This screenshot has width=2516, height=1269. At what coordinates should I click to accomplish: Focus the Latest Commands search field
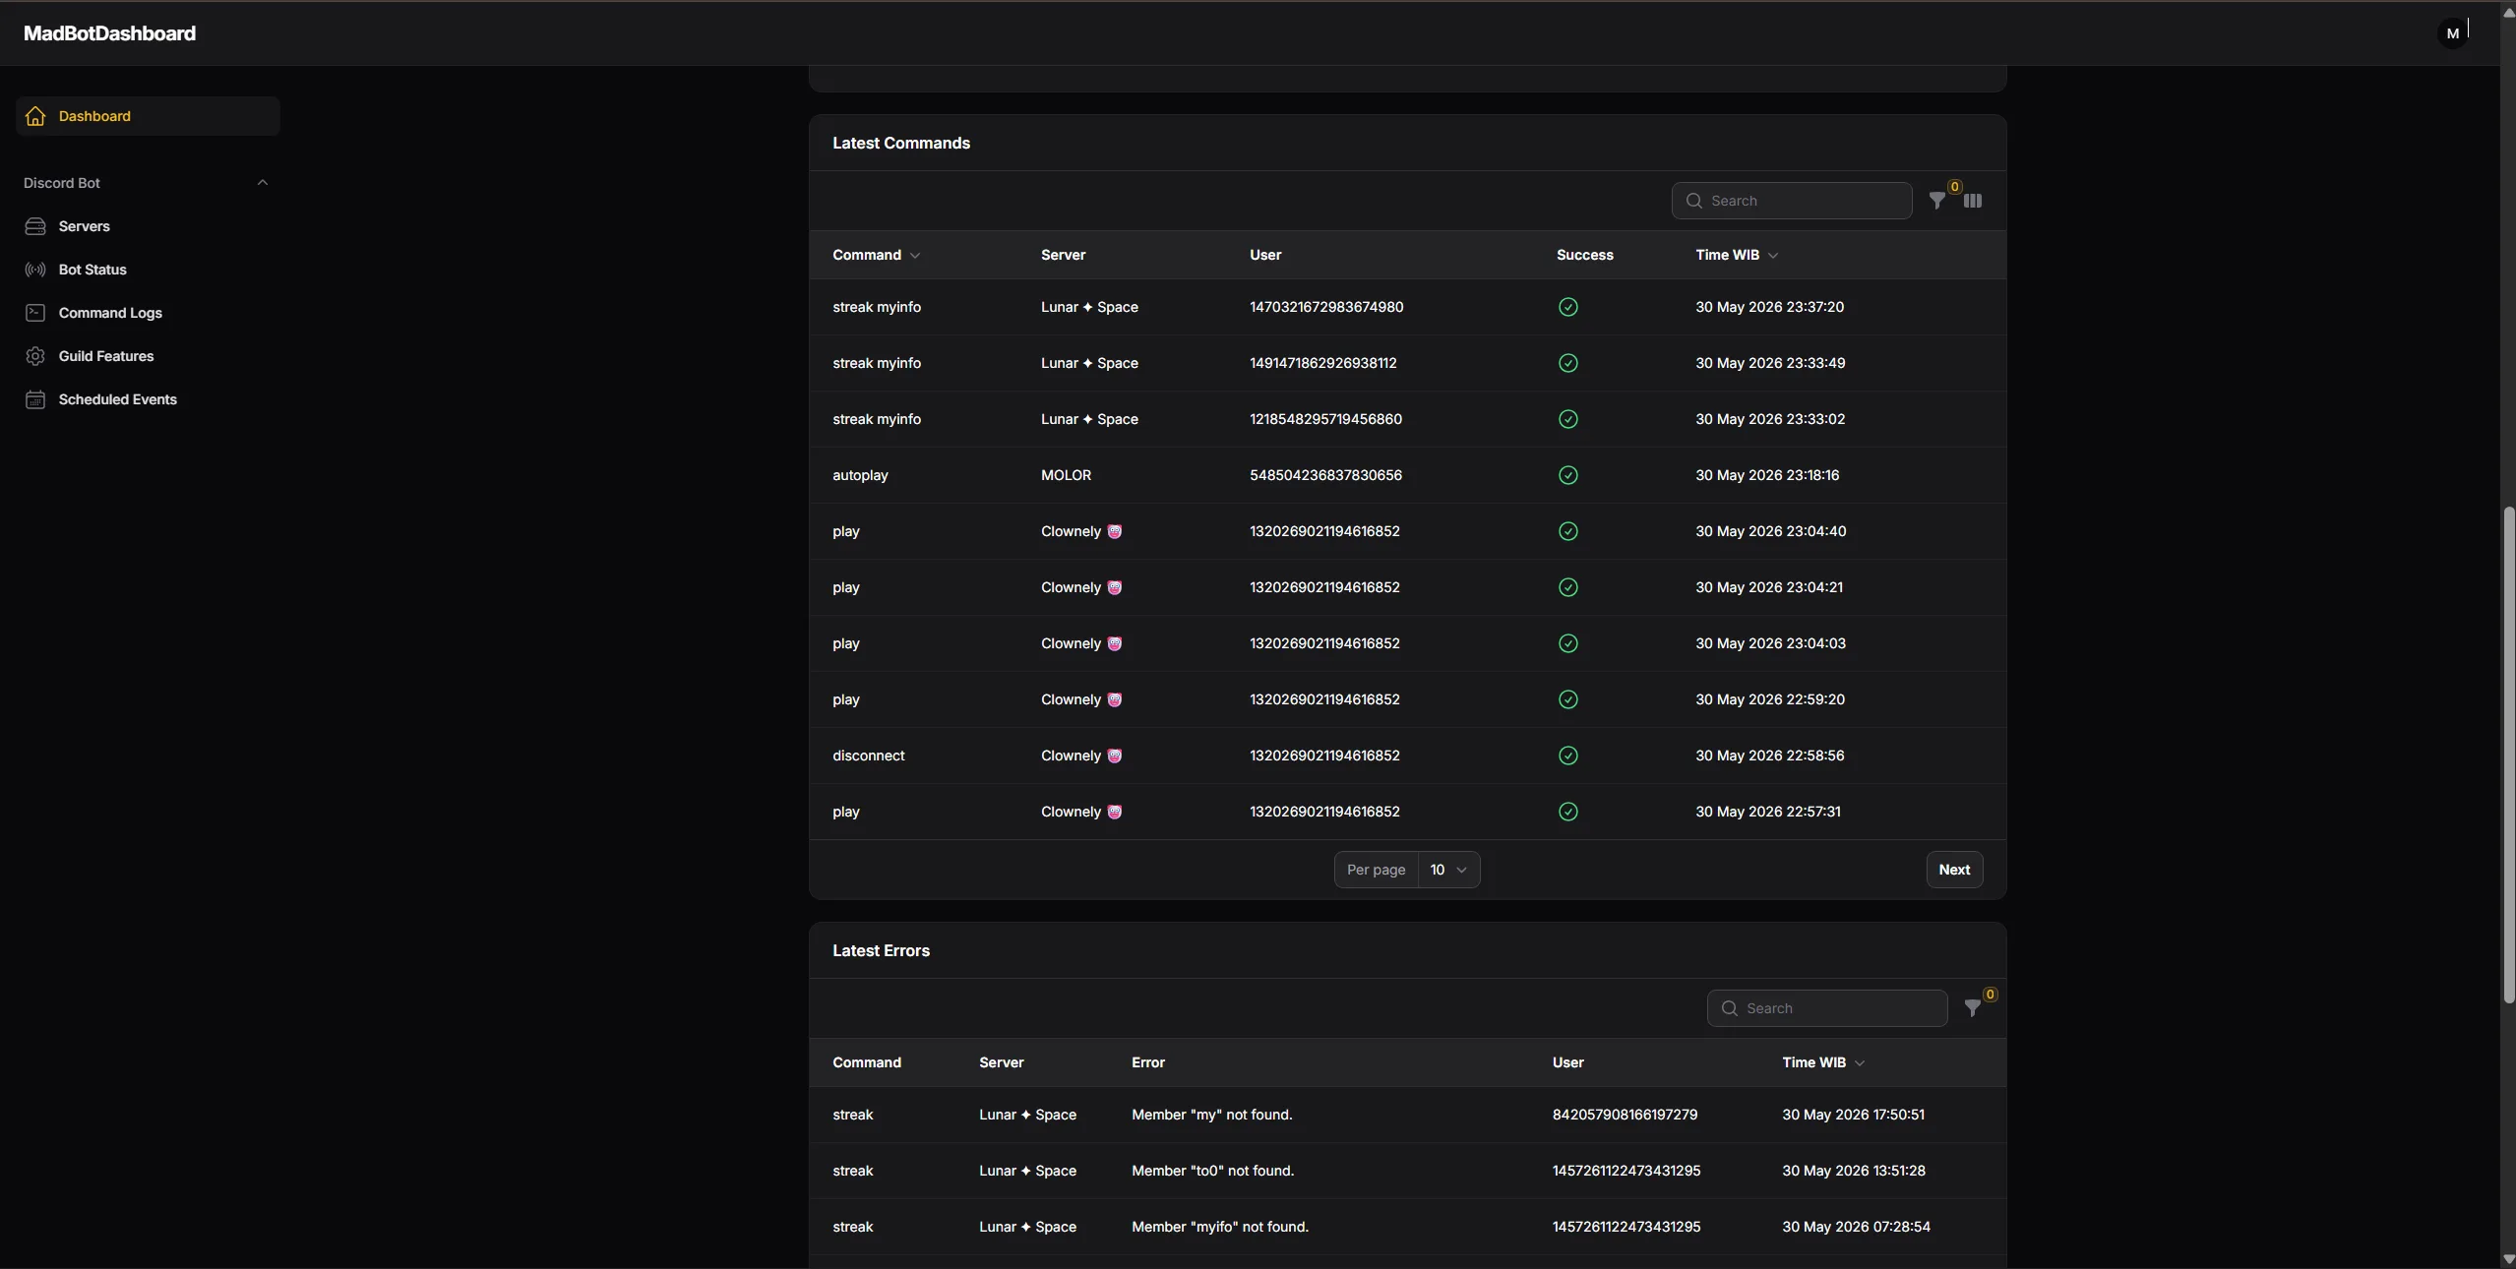coord(1791,201)
